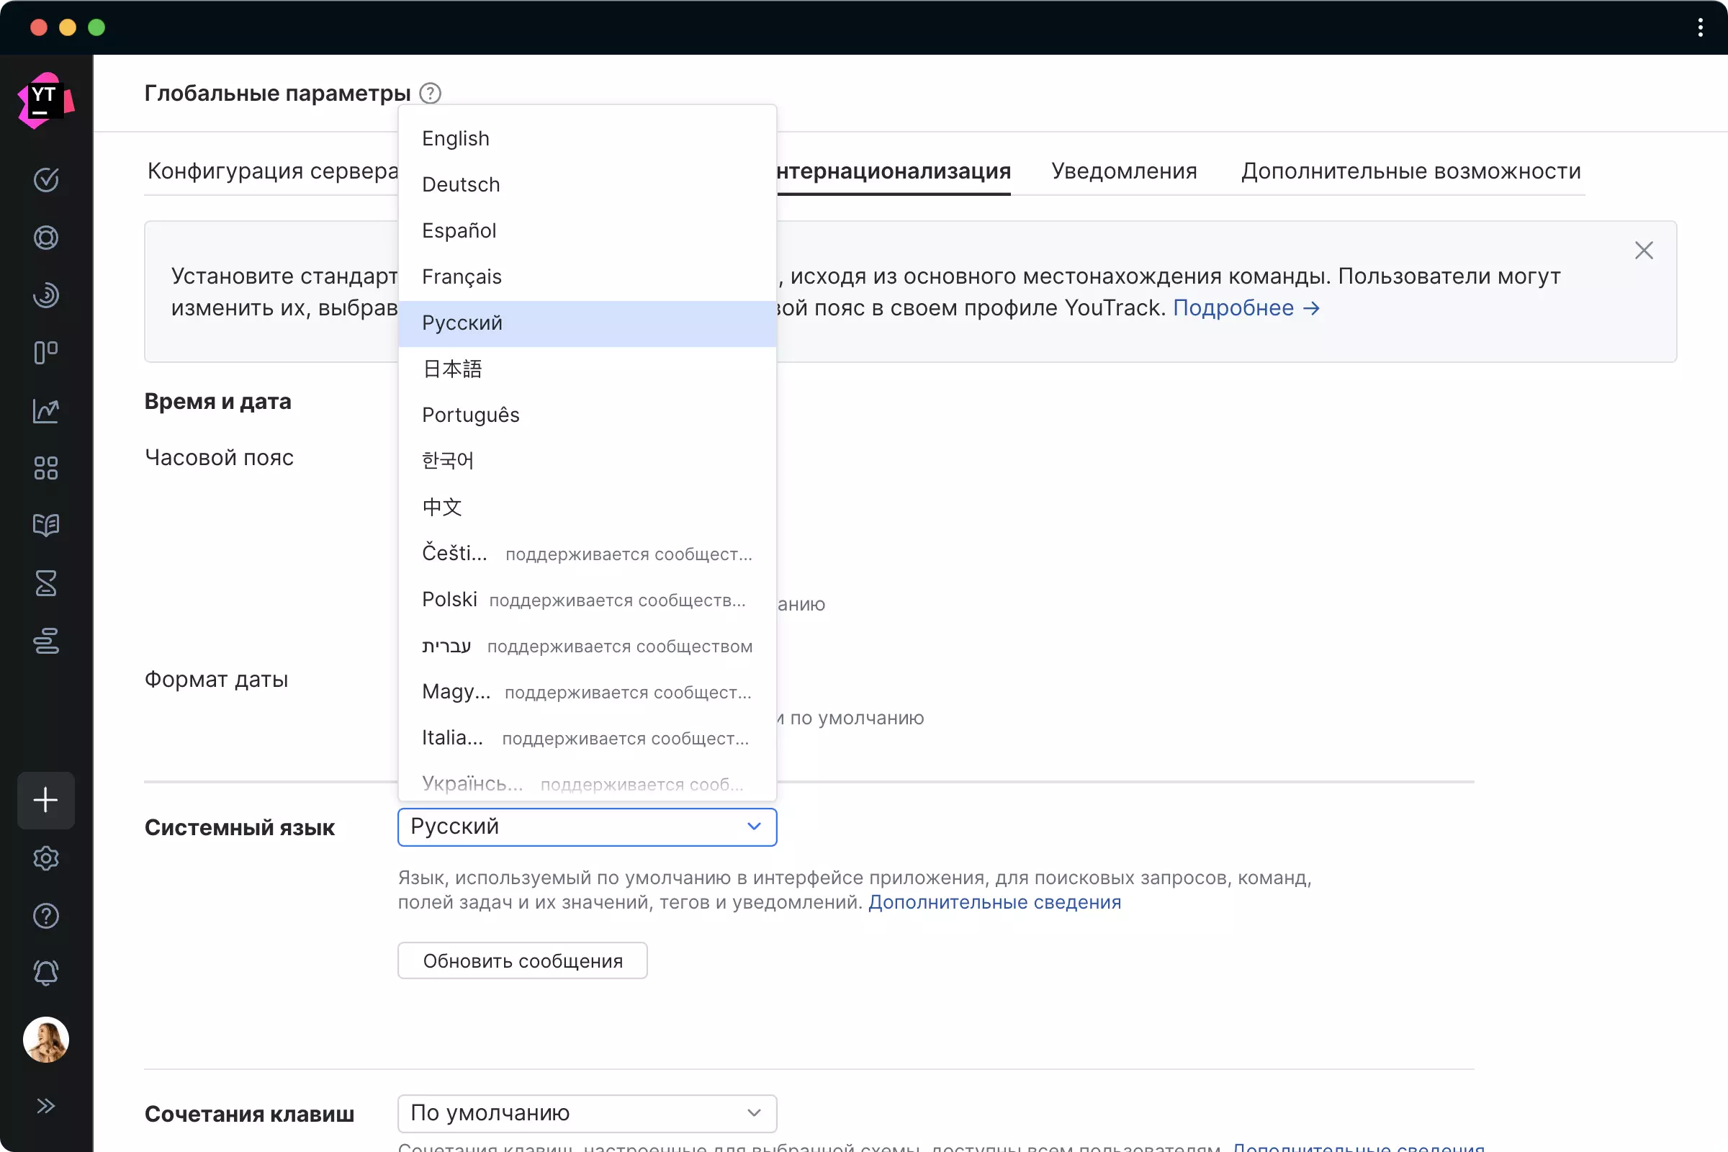Viewport: 1728px width, 1152px height.
Task: Open the Helpdesk lifebuoy sidebar icon
Action: [x=45, y=238]
